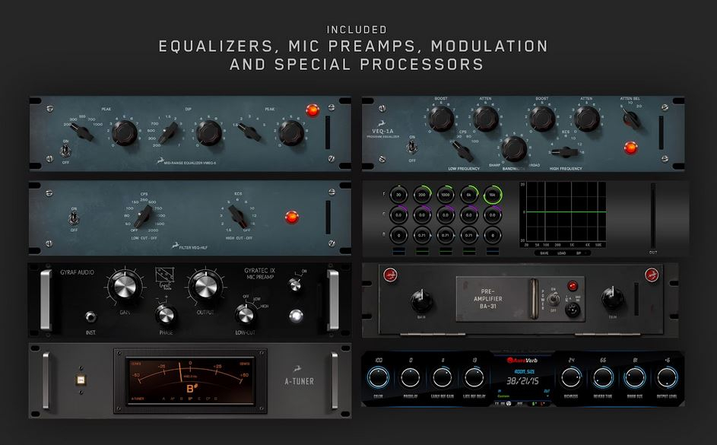Click the 30 Hz frequency knob in parametric EQ
717x445 pixels.
[x=398, y=195]
